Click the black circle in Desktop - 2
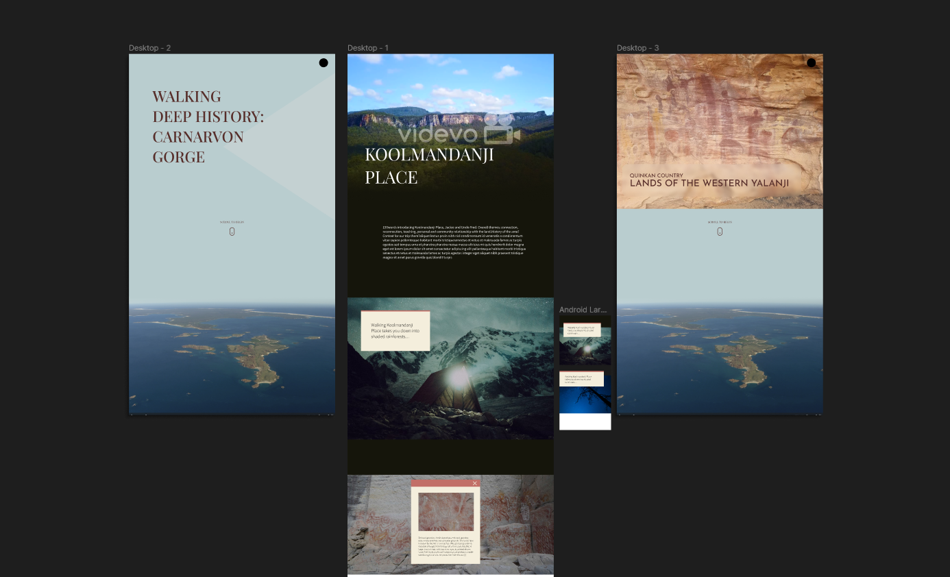This screenshot has height=577, width=950. 324,63
